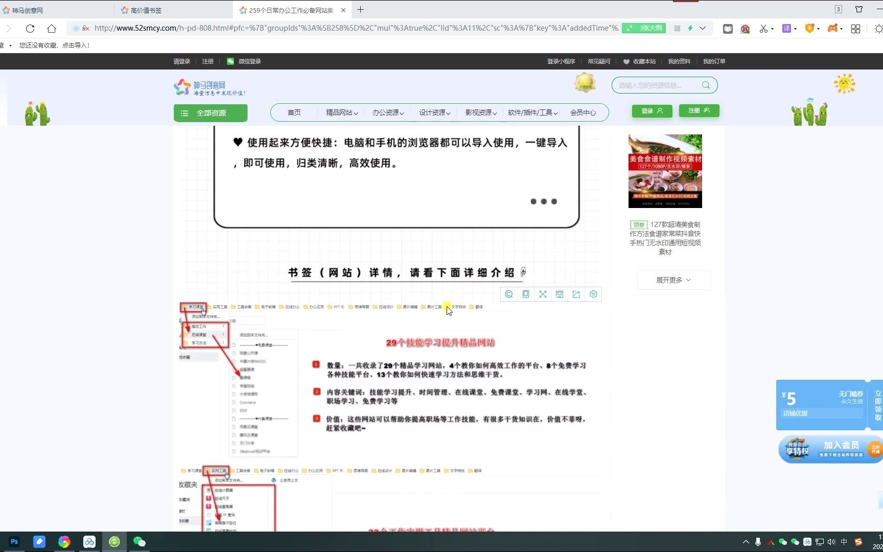Screen dimensions: 883x552
Task: Toggle dark mode with the sun icon
Action: point(879,28)
